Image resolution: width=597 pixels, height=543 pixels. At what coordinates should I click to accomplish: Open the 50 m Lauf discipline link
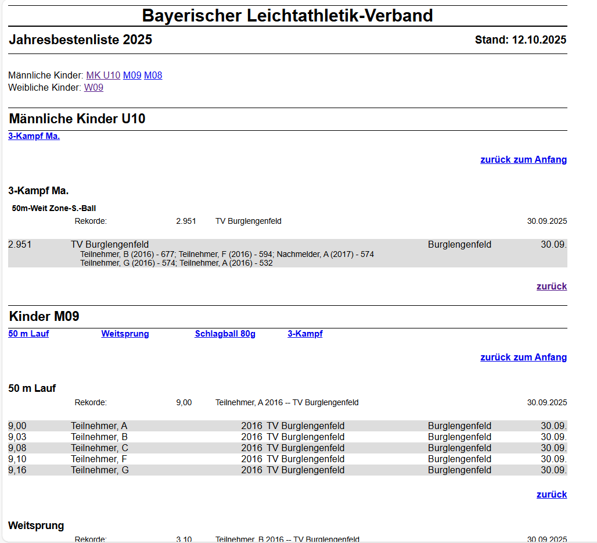point(28,334)
